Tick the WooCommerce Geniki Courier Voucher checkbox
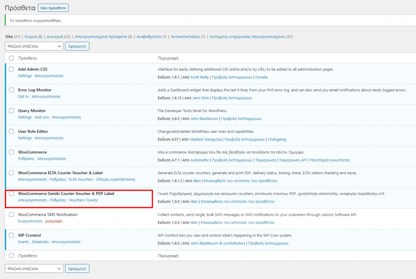The height and width of the screenshot is (279, 416). pyautogui.click(x=11, y=193)
